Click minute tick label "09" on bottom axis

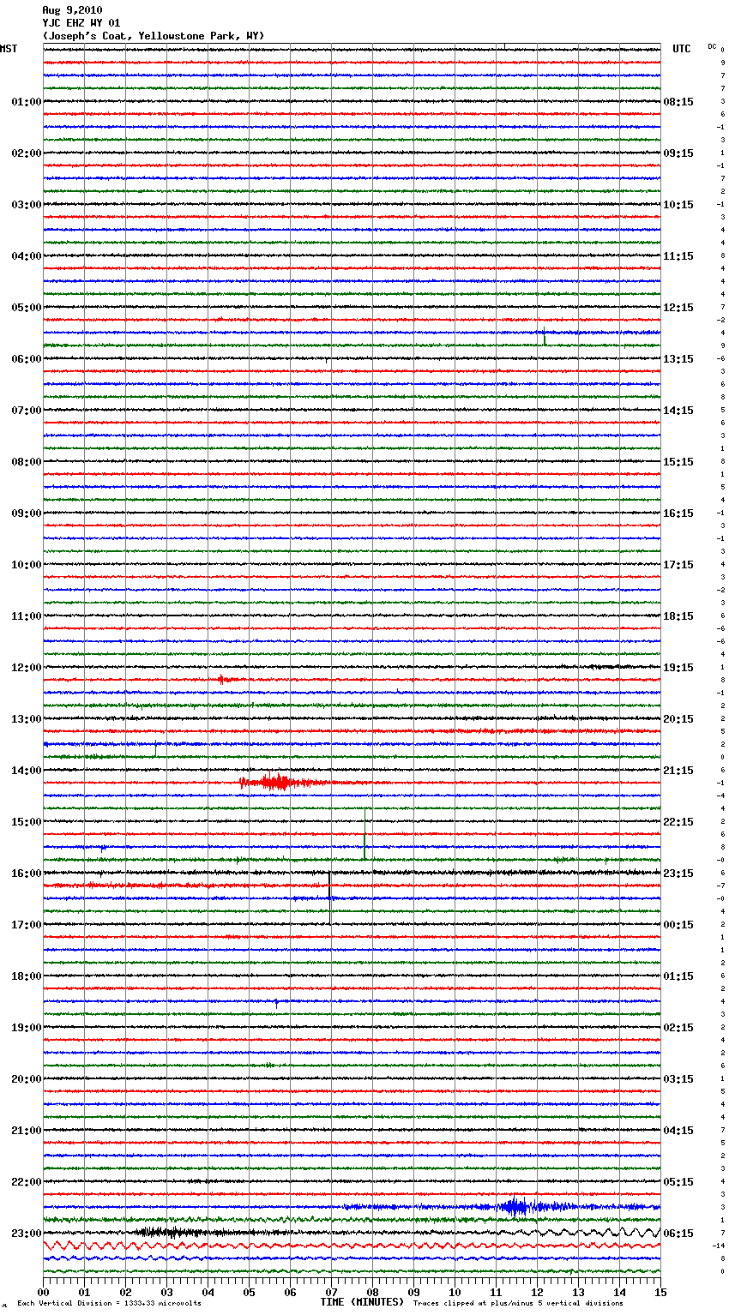coord(413,1292)
